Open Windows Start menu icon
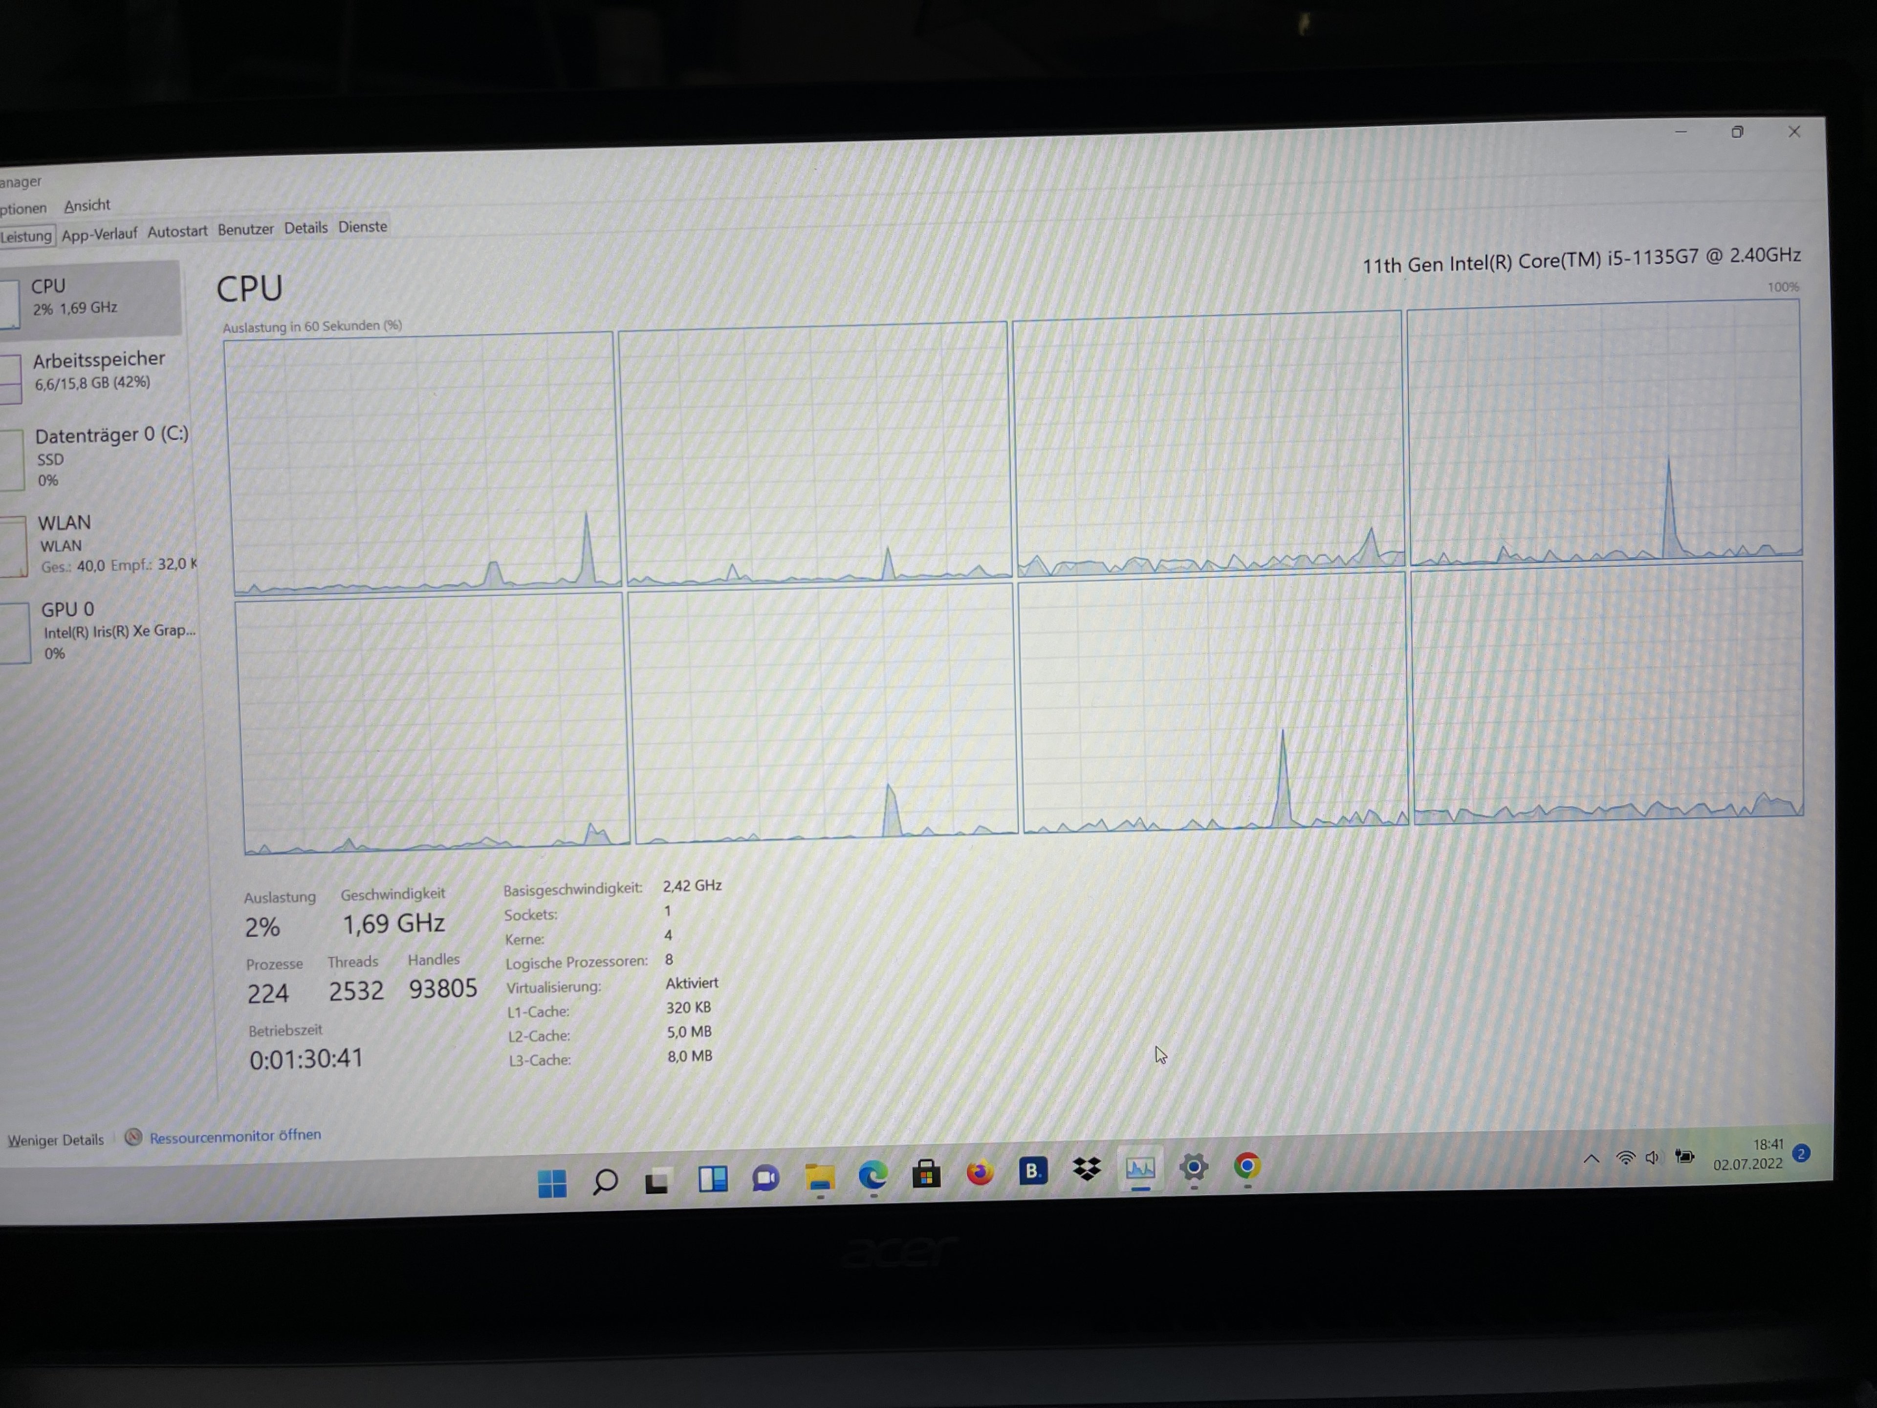Image resolution: width=1877 pixels, height=1408 pixels. pos(552,1182)
